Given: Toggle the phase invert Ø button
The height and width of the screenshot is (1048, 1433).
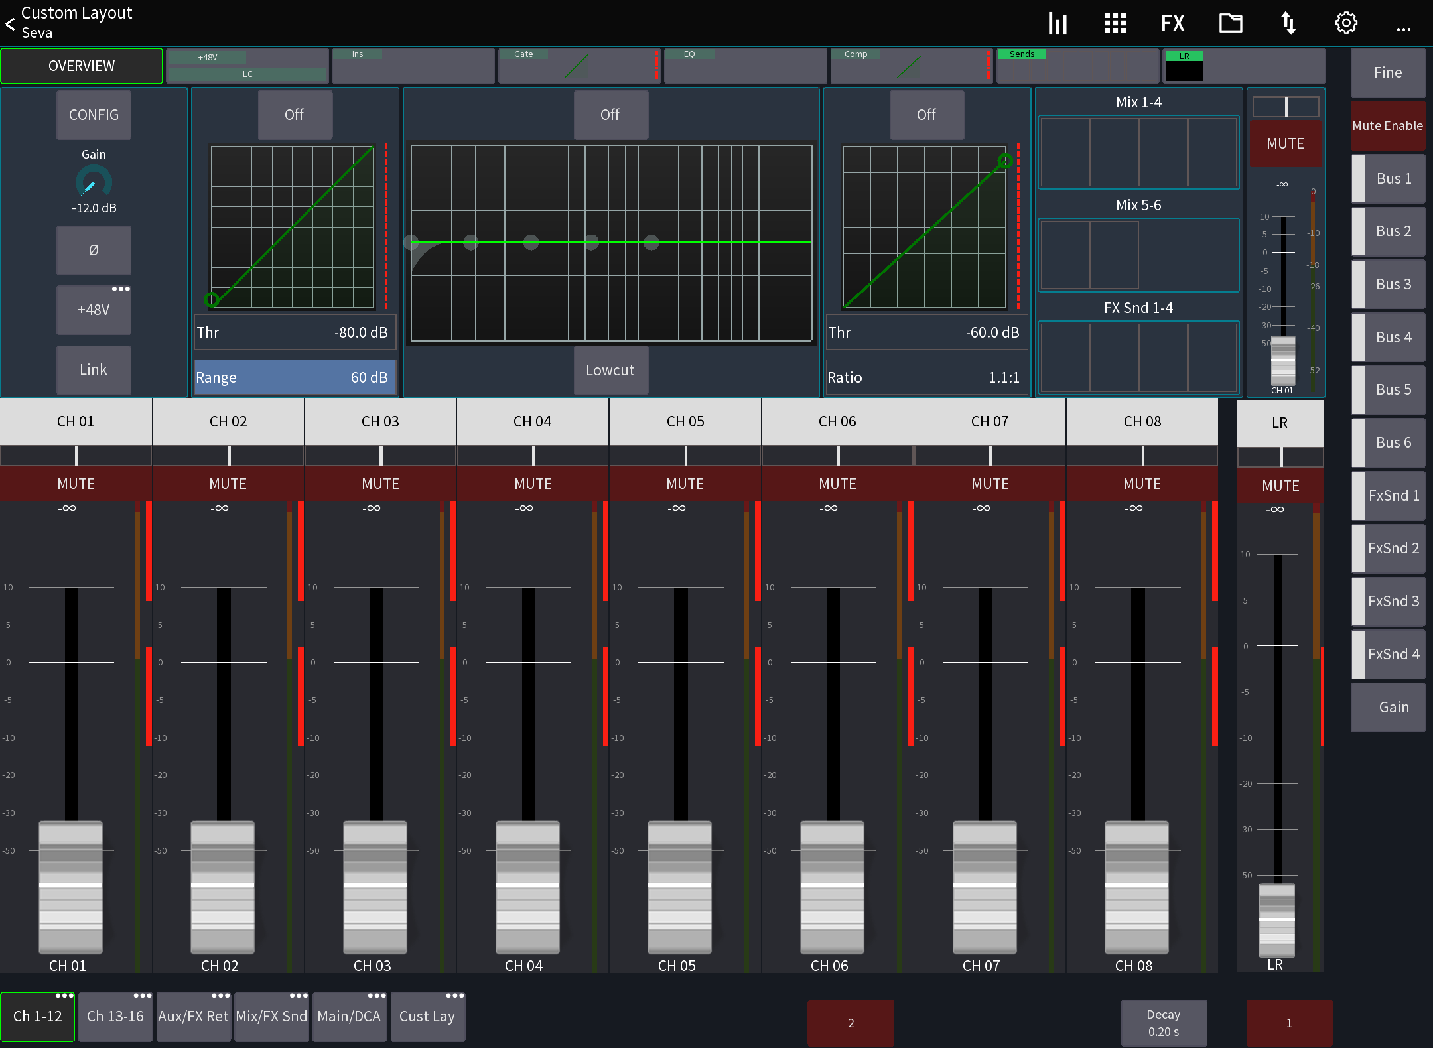Looking at the screenshot, I should (94, 250).
